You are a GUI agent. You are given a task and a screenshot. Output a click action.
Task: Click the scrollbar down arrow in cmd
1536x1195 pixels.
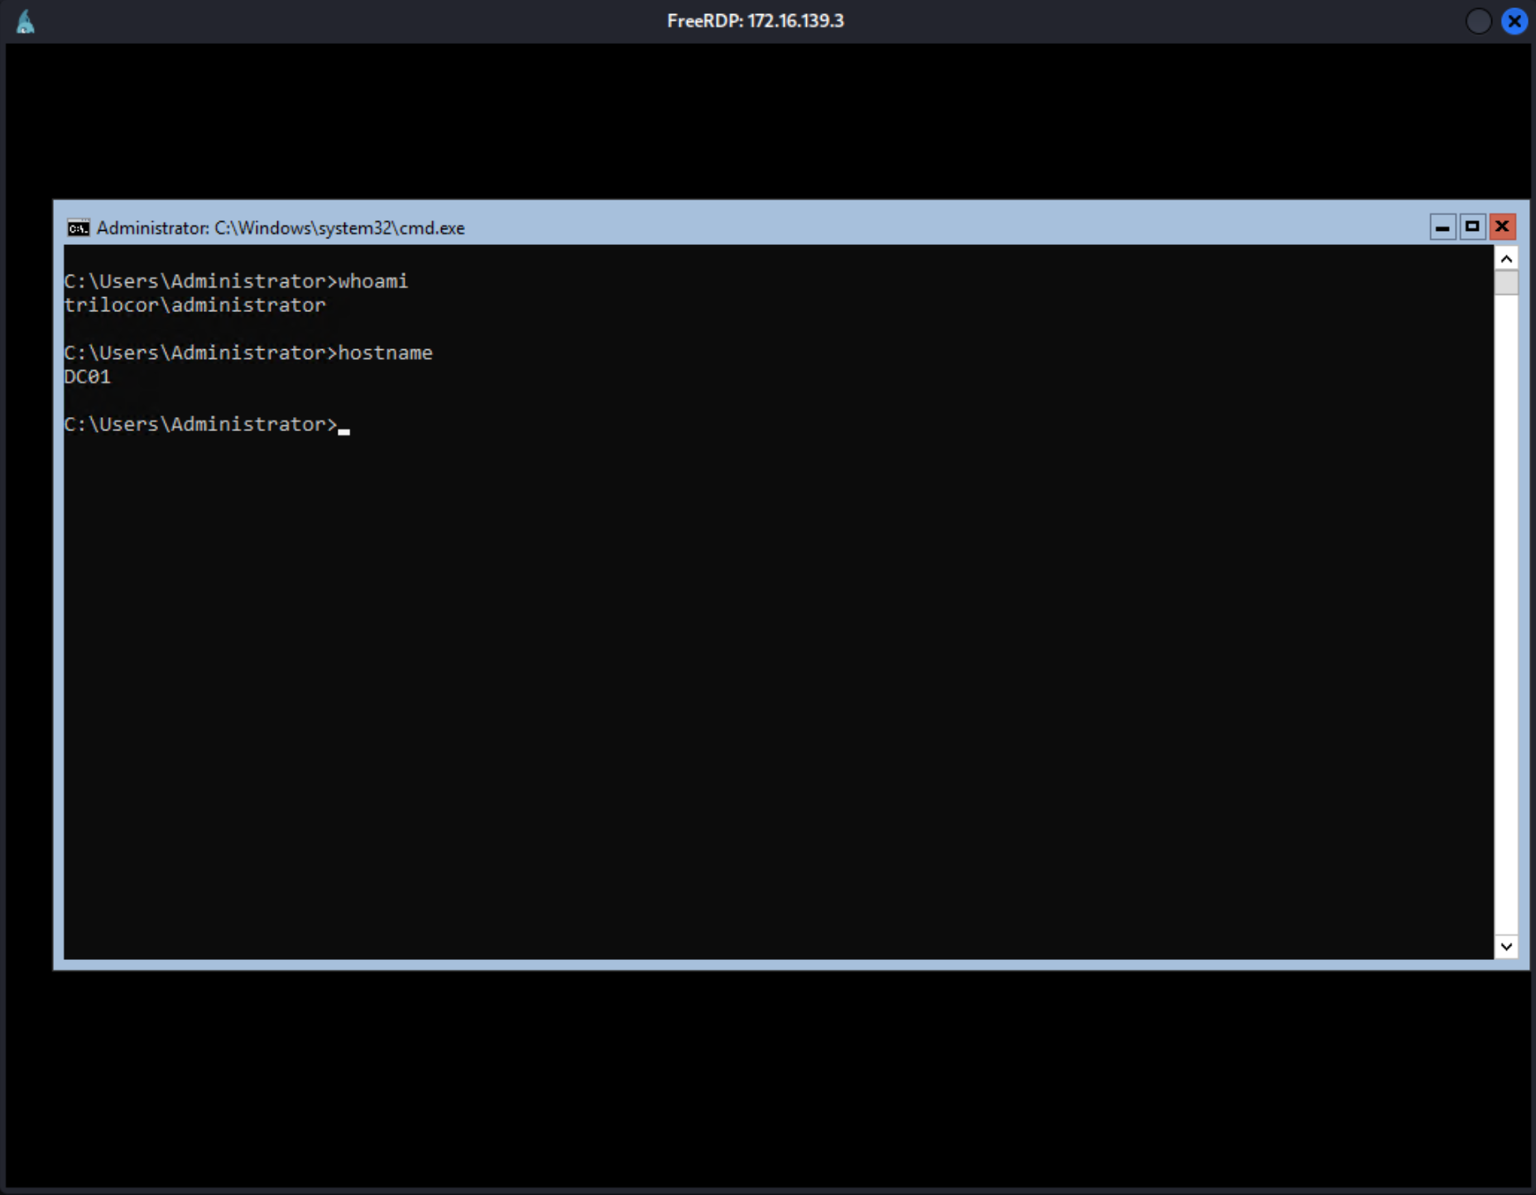pos(1506,947)
